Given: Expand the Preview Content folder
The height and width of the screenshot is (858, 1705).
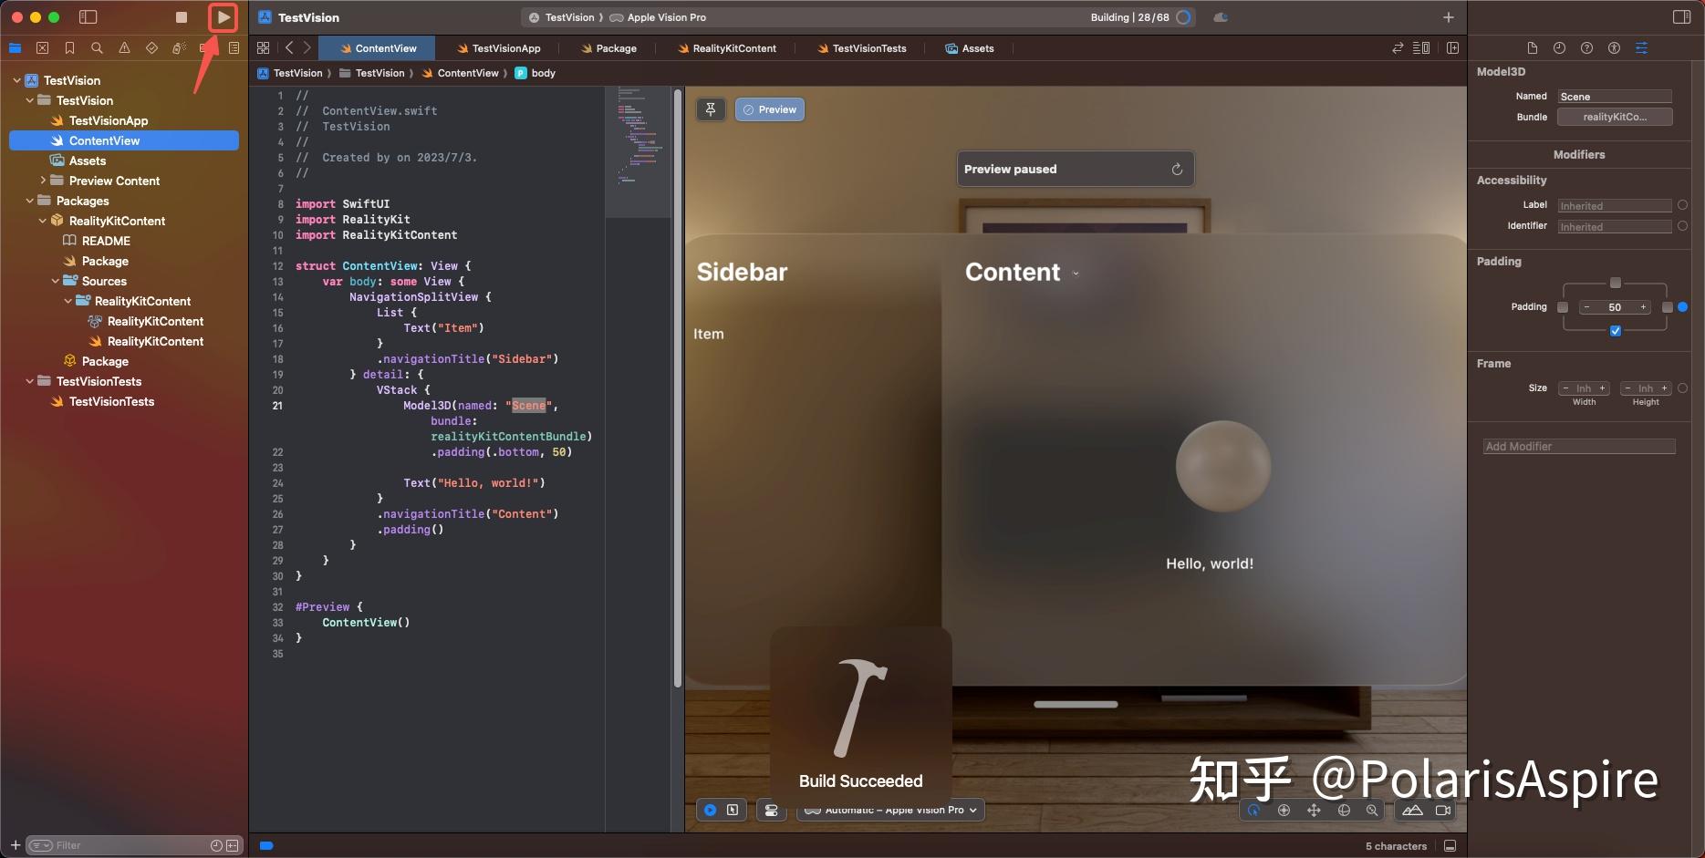Looking at the screenshot, I should 43,181.
